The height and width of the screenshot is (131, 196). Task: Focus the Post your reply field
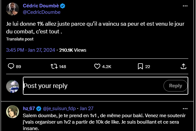tap(90, 86)
